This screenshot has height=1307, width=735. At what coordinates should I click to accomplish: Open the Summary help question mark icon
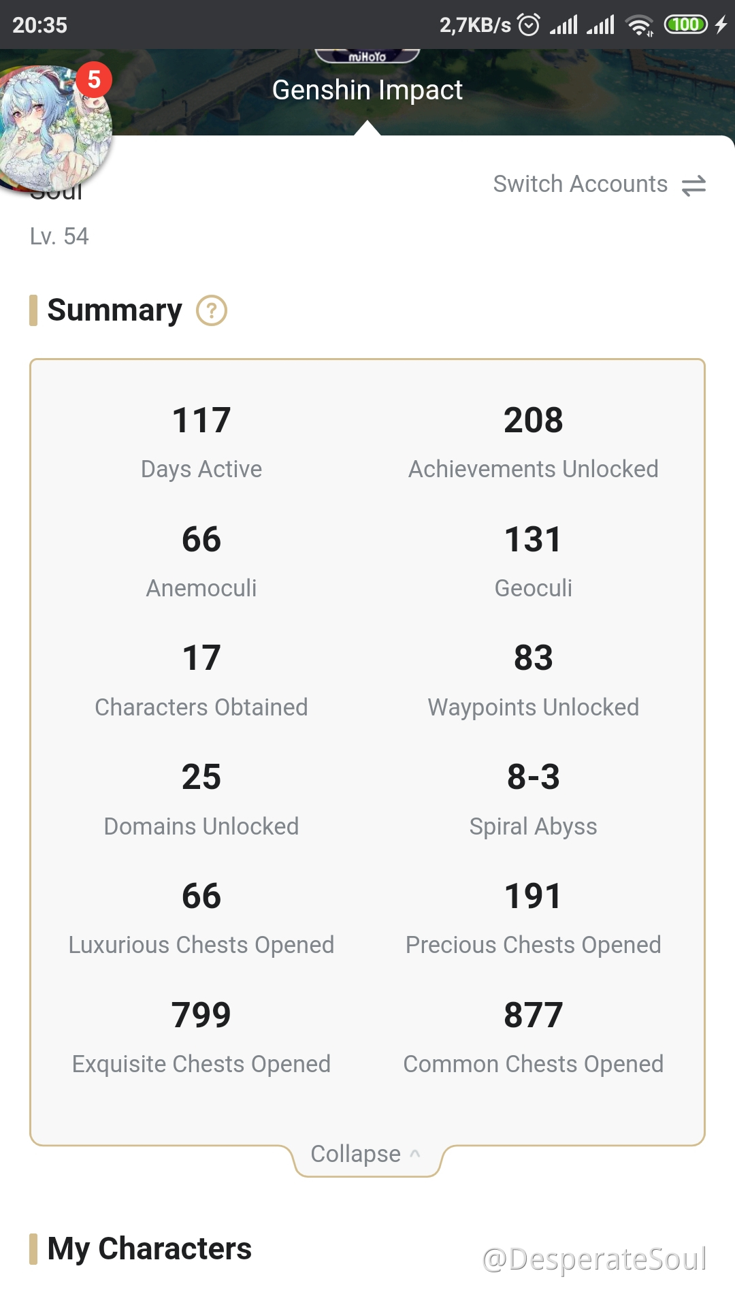click(x=212, y=311)
